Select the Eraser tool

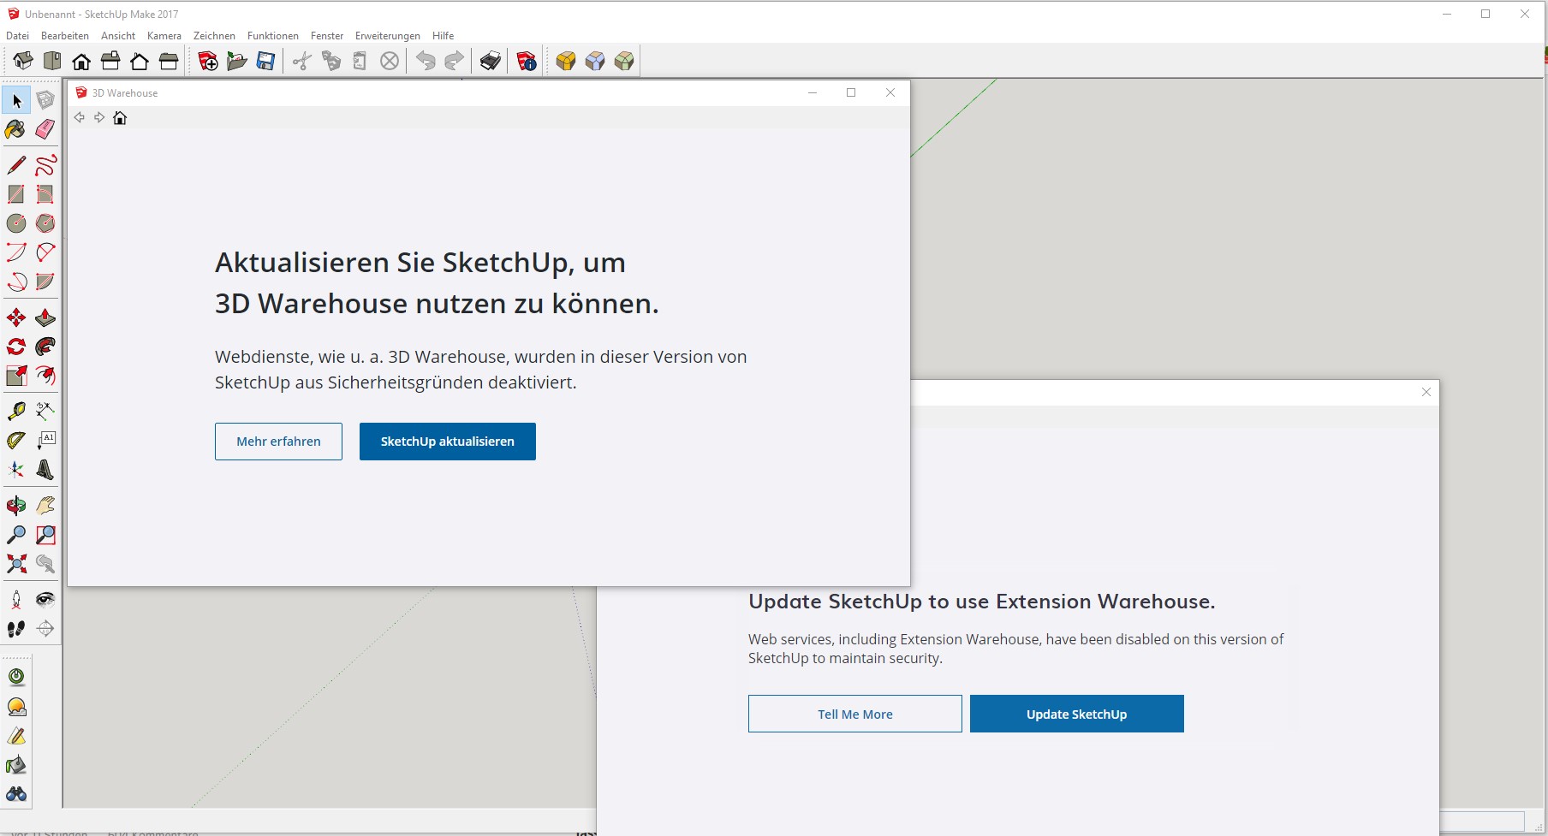45,129
